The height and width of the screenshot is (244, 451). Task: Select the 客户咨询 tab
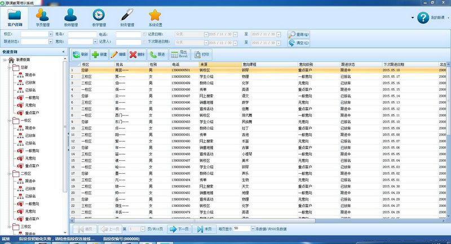(15, 17)
